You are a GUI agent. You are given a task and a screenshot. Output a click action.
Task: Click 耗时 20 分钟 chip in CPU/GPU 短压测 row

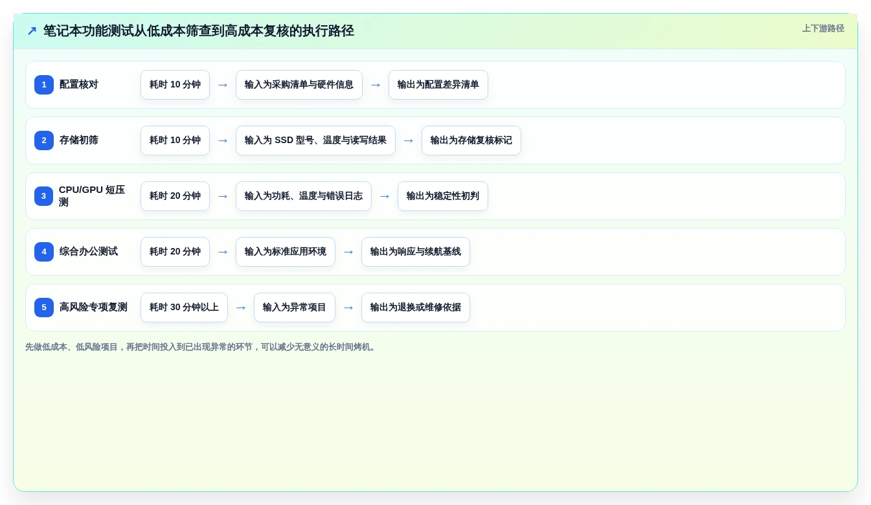point(175,196)
